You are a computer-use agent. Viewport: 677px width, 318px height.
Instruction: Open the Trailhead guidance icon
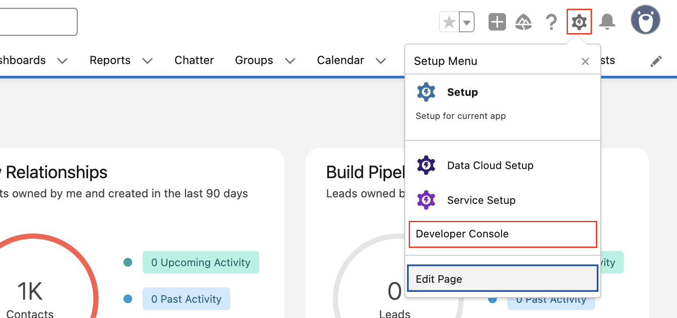click(523, 22)
